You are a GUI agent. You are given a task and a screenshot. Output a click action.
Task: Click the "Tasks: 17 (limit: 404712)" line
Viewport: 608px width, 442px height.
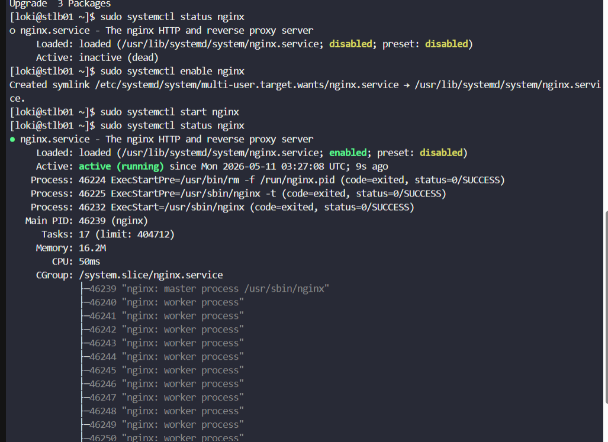(108, 234)
